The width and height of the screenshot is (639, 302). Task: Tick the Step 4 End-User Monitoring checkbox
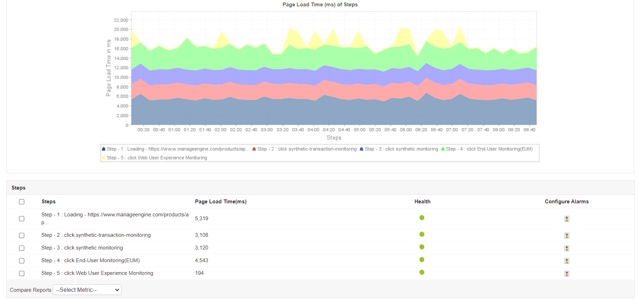22,261
